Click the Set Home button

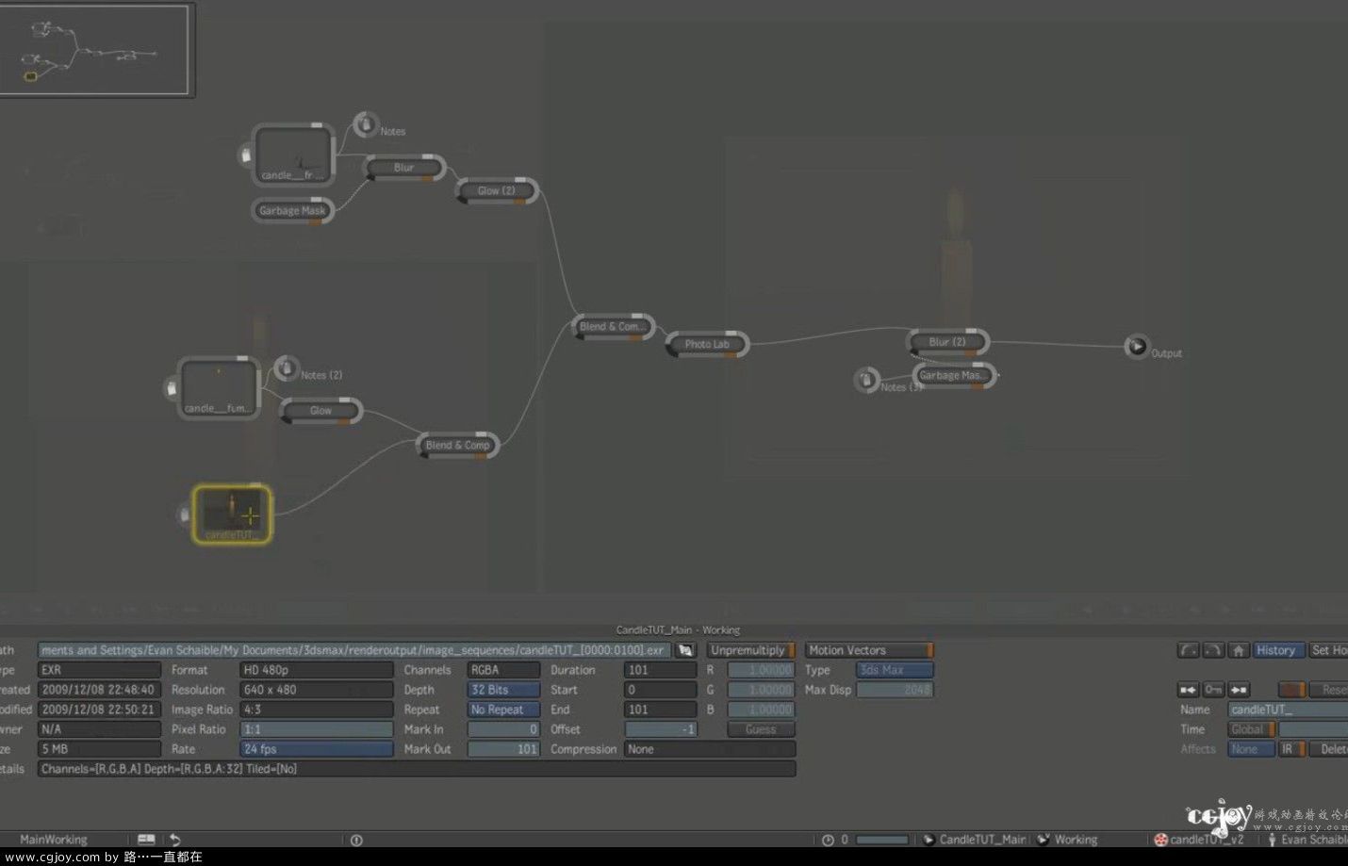(1328, 650)
